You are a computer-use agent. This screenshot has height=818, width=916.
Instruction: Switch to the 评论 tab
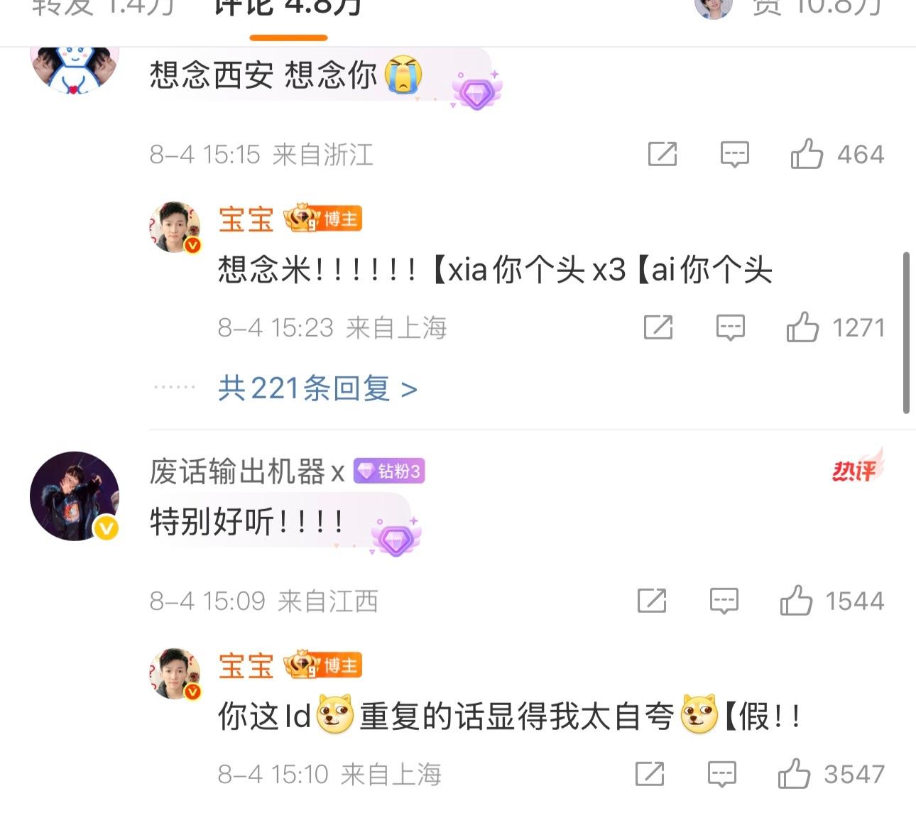pyautogui.click(x=288, y=9)
